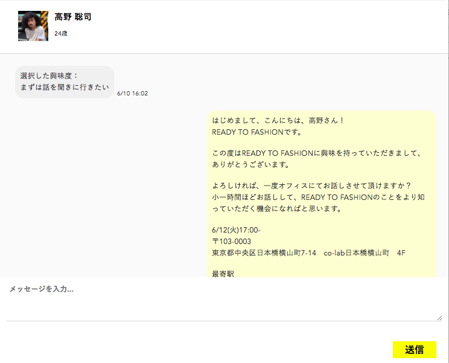Open 高野 聡司's profile photo
Image resolution: width=449 pixels, height=363 pixels.
point(33,26)
